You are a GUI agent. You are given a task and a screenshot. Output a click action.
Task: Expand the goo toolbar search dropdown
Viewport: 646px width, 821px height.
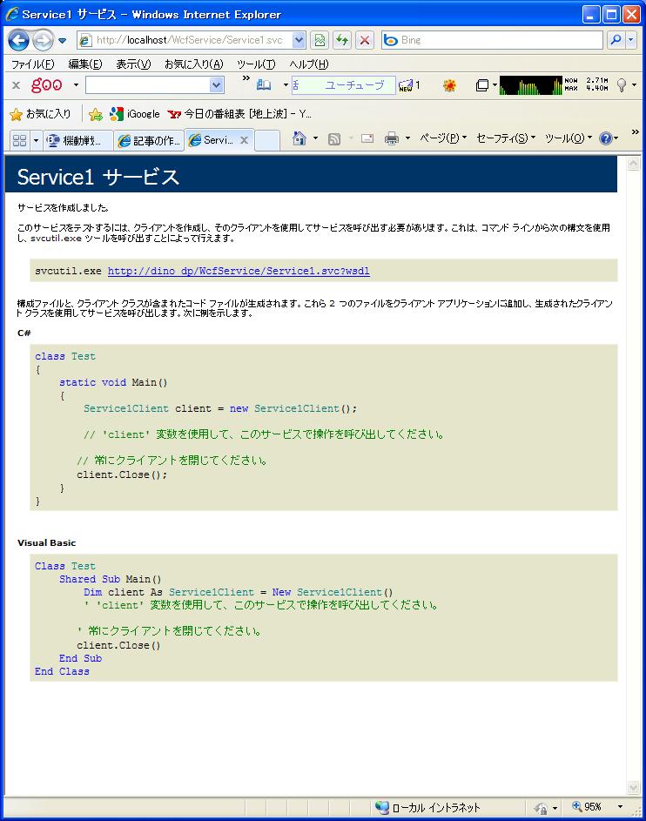pyautogui.click(x=217, y=84)
